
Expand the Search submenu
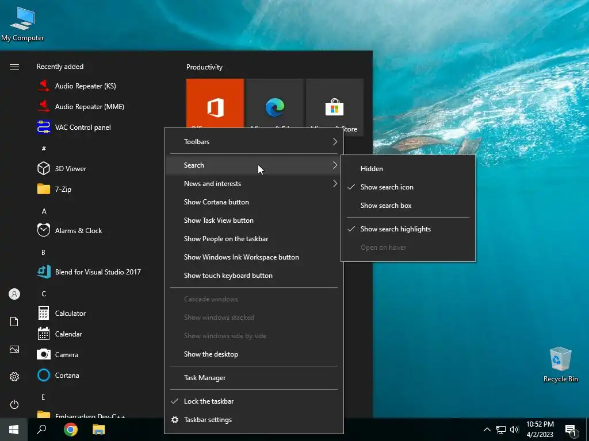coord(254,165)
